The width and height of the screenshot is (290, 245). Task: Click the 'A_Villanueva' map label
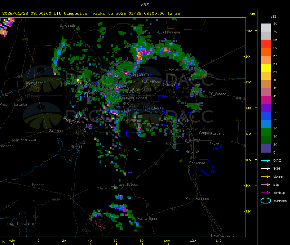click(x=168, y=32)
